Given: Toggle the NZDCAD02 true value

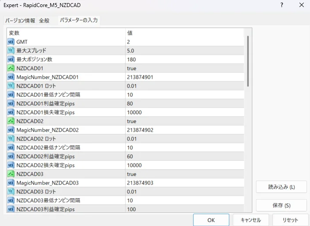Looking at the screenshot, I should pyautogui.click(x=131, y=121).
